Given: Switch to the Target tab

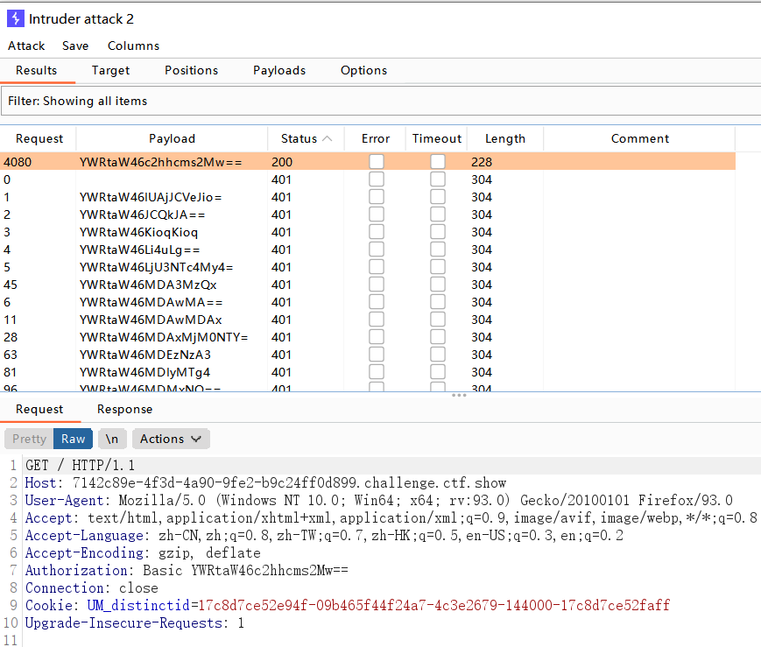Looking at the screenshot, I should point(110,70).
